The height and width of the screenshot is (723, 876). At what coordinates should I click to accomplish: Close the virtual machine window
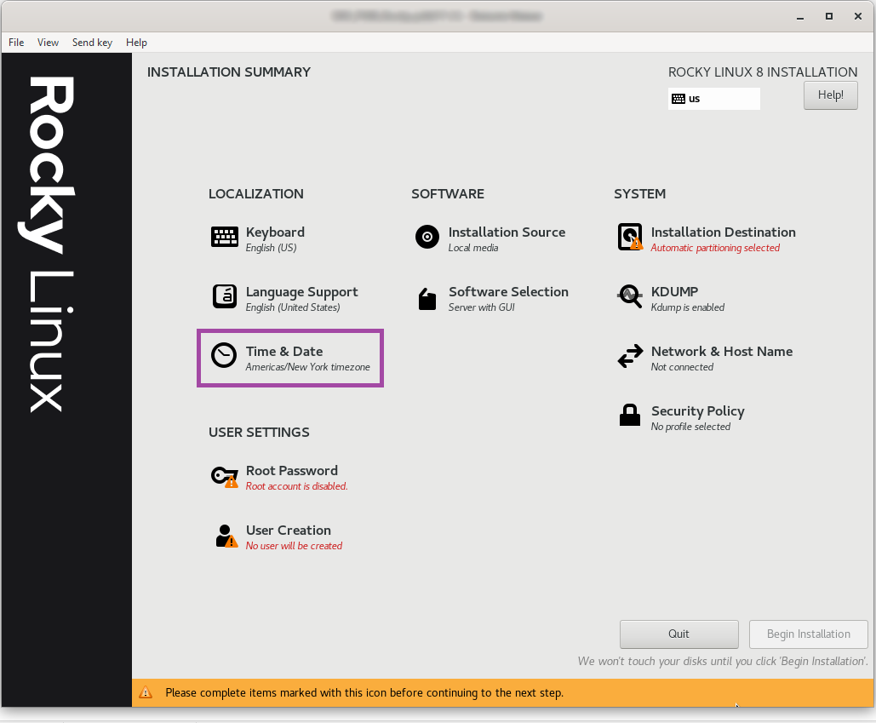click(858, 16)
